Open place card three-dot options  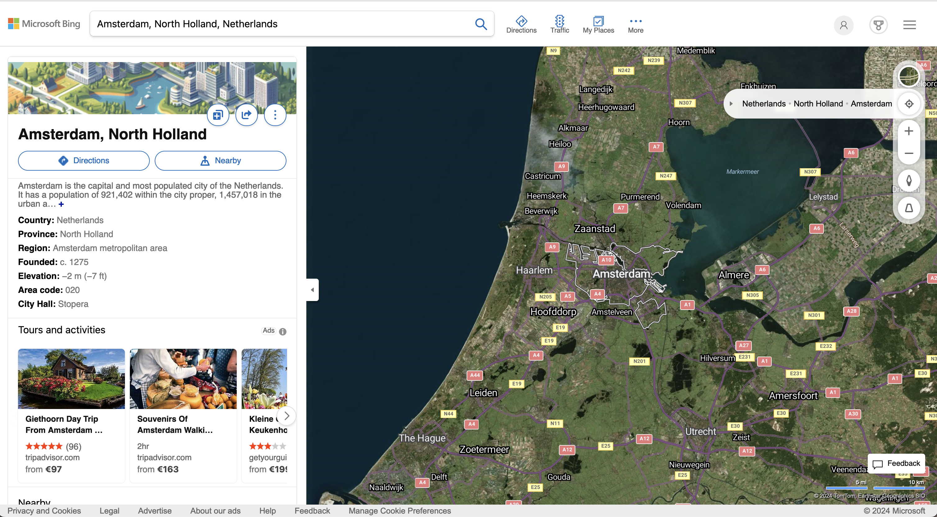[275, 115]
